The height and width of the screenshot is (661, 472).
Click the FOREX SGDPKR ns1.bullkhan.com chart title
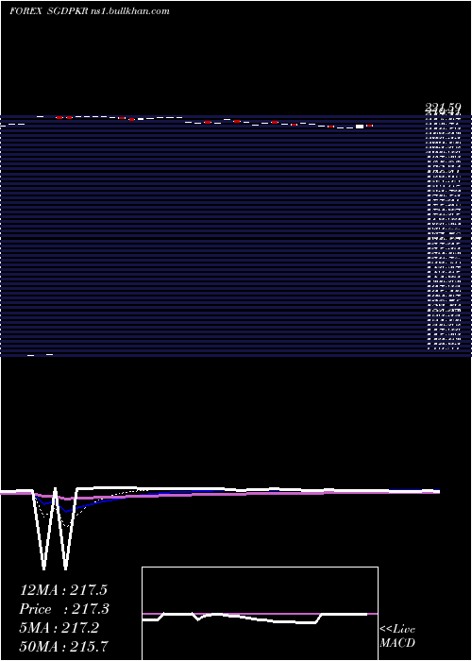click(x=90, y=11)
